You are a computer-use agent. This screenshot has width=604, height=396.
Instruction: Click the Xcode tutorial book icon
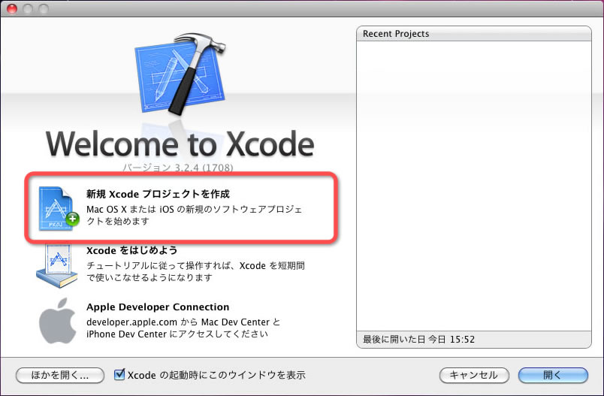[x=57, y=267]
